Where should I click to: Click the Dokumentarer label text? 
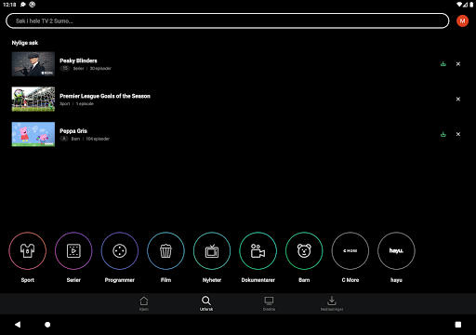(x=258, y=280)
